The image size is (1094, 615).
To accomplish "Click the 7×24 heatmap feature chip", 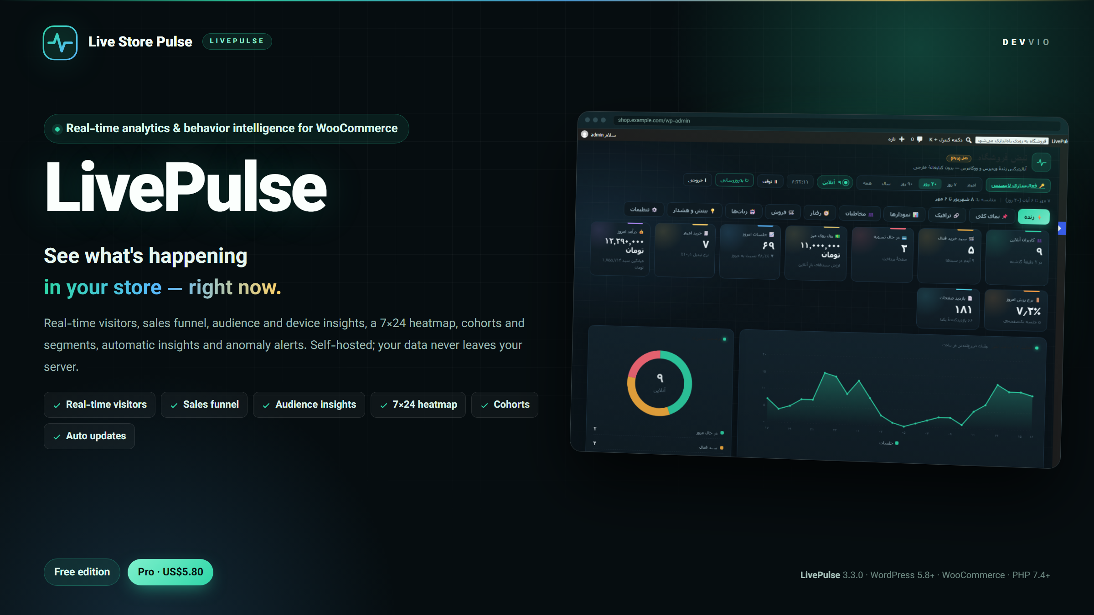I will (x=418, y=405).
